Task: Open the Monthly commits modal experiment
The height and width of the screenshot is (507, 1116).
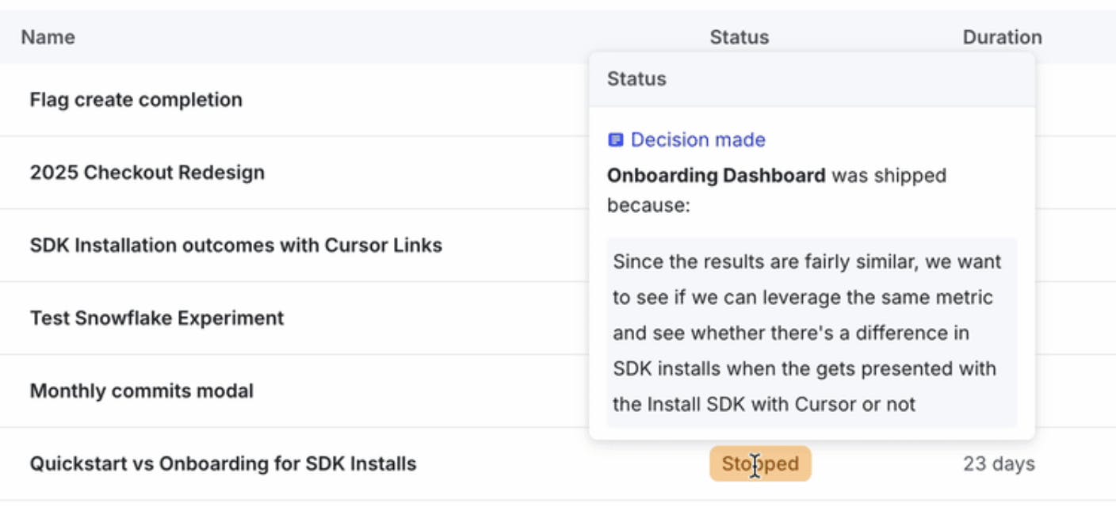Action: (x=142, y=391)
